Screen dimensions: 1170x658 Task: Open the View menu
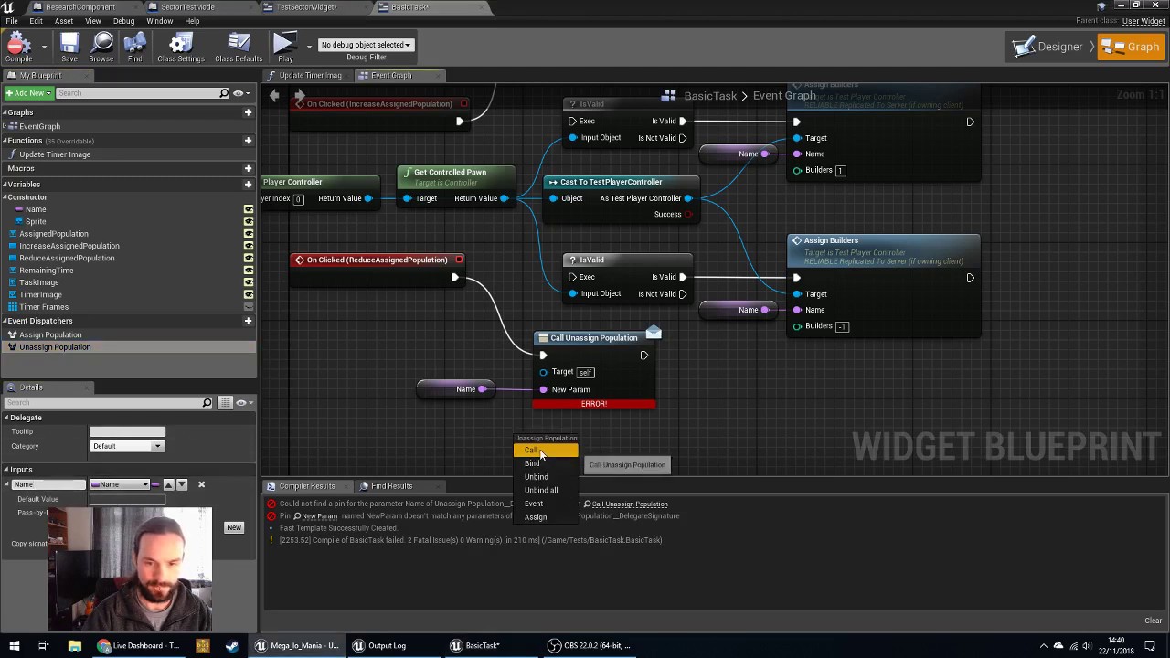click(x=93, y=21)
